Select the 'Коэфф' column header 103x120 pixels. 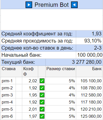30,71
